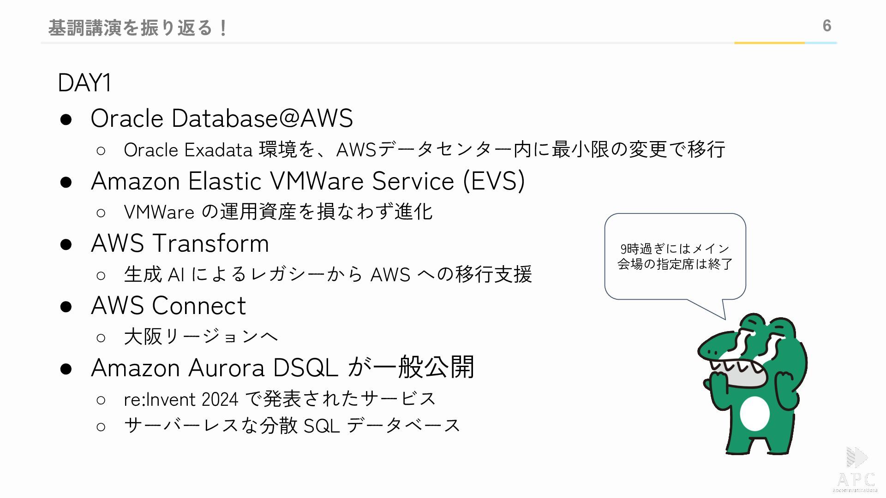
Task: Click Amazon Elastic VMWare Service (EVS) heading
Action: coord(308,181)
